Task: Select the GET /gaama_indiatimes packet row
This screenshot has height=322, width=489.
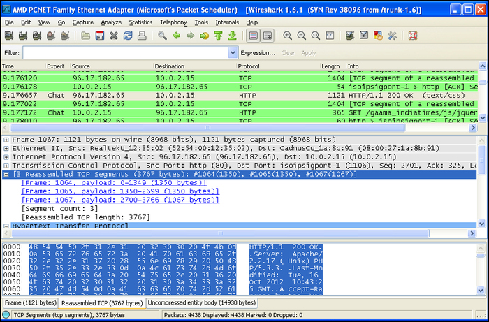Action: pos(240,112)
